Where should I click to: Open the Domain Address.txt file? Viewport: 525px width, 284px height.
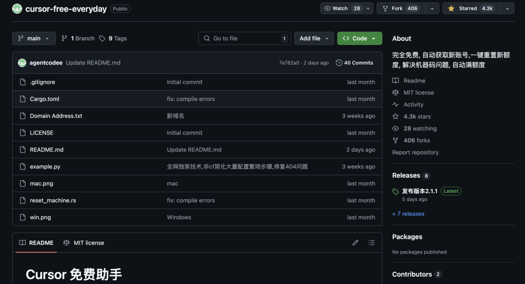pos(56,116)
